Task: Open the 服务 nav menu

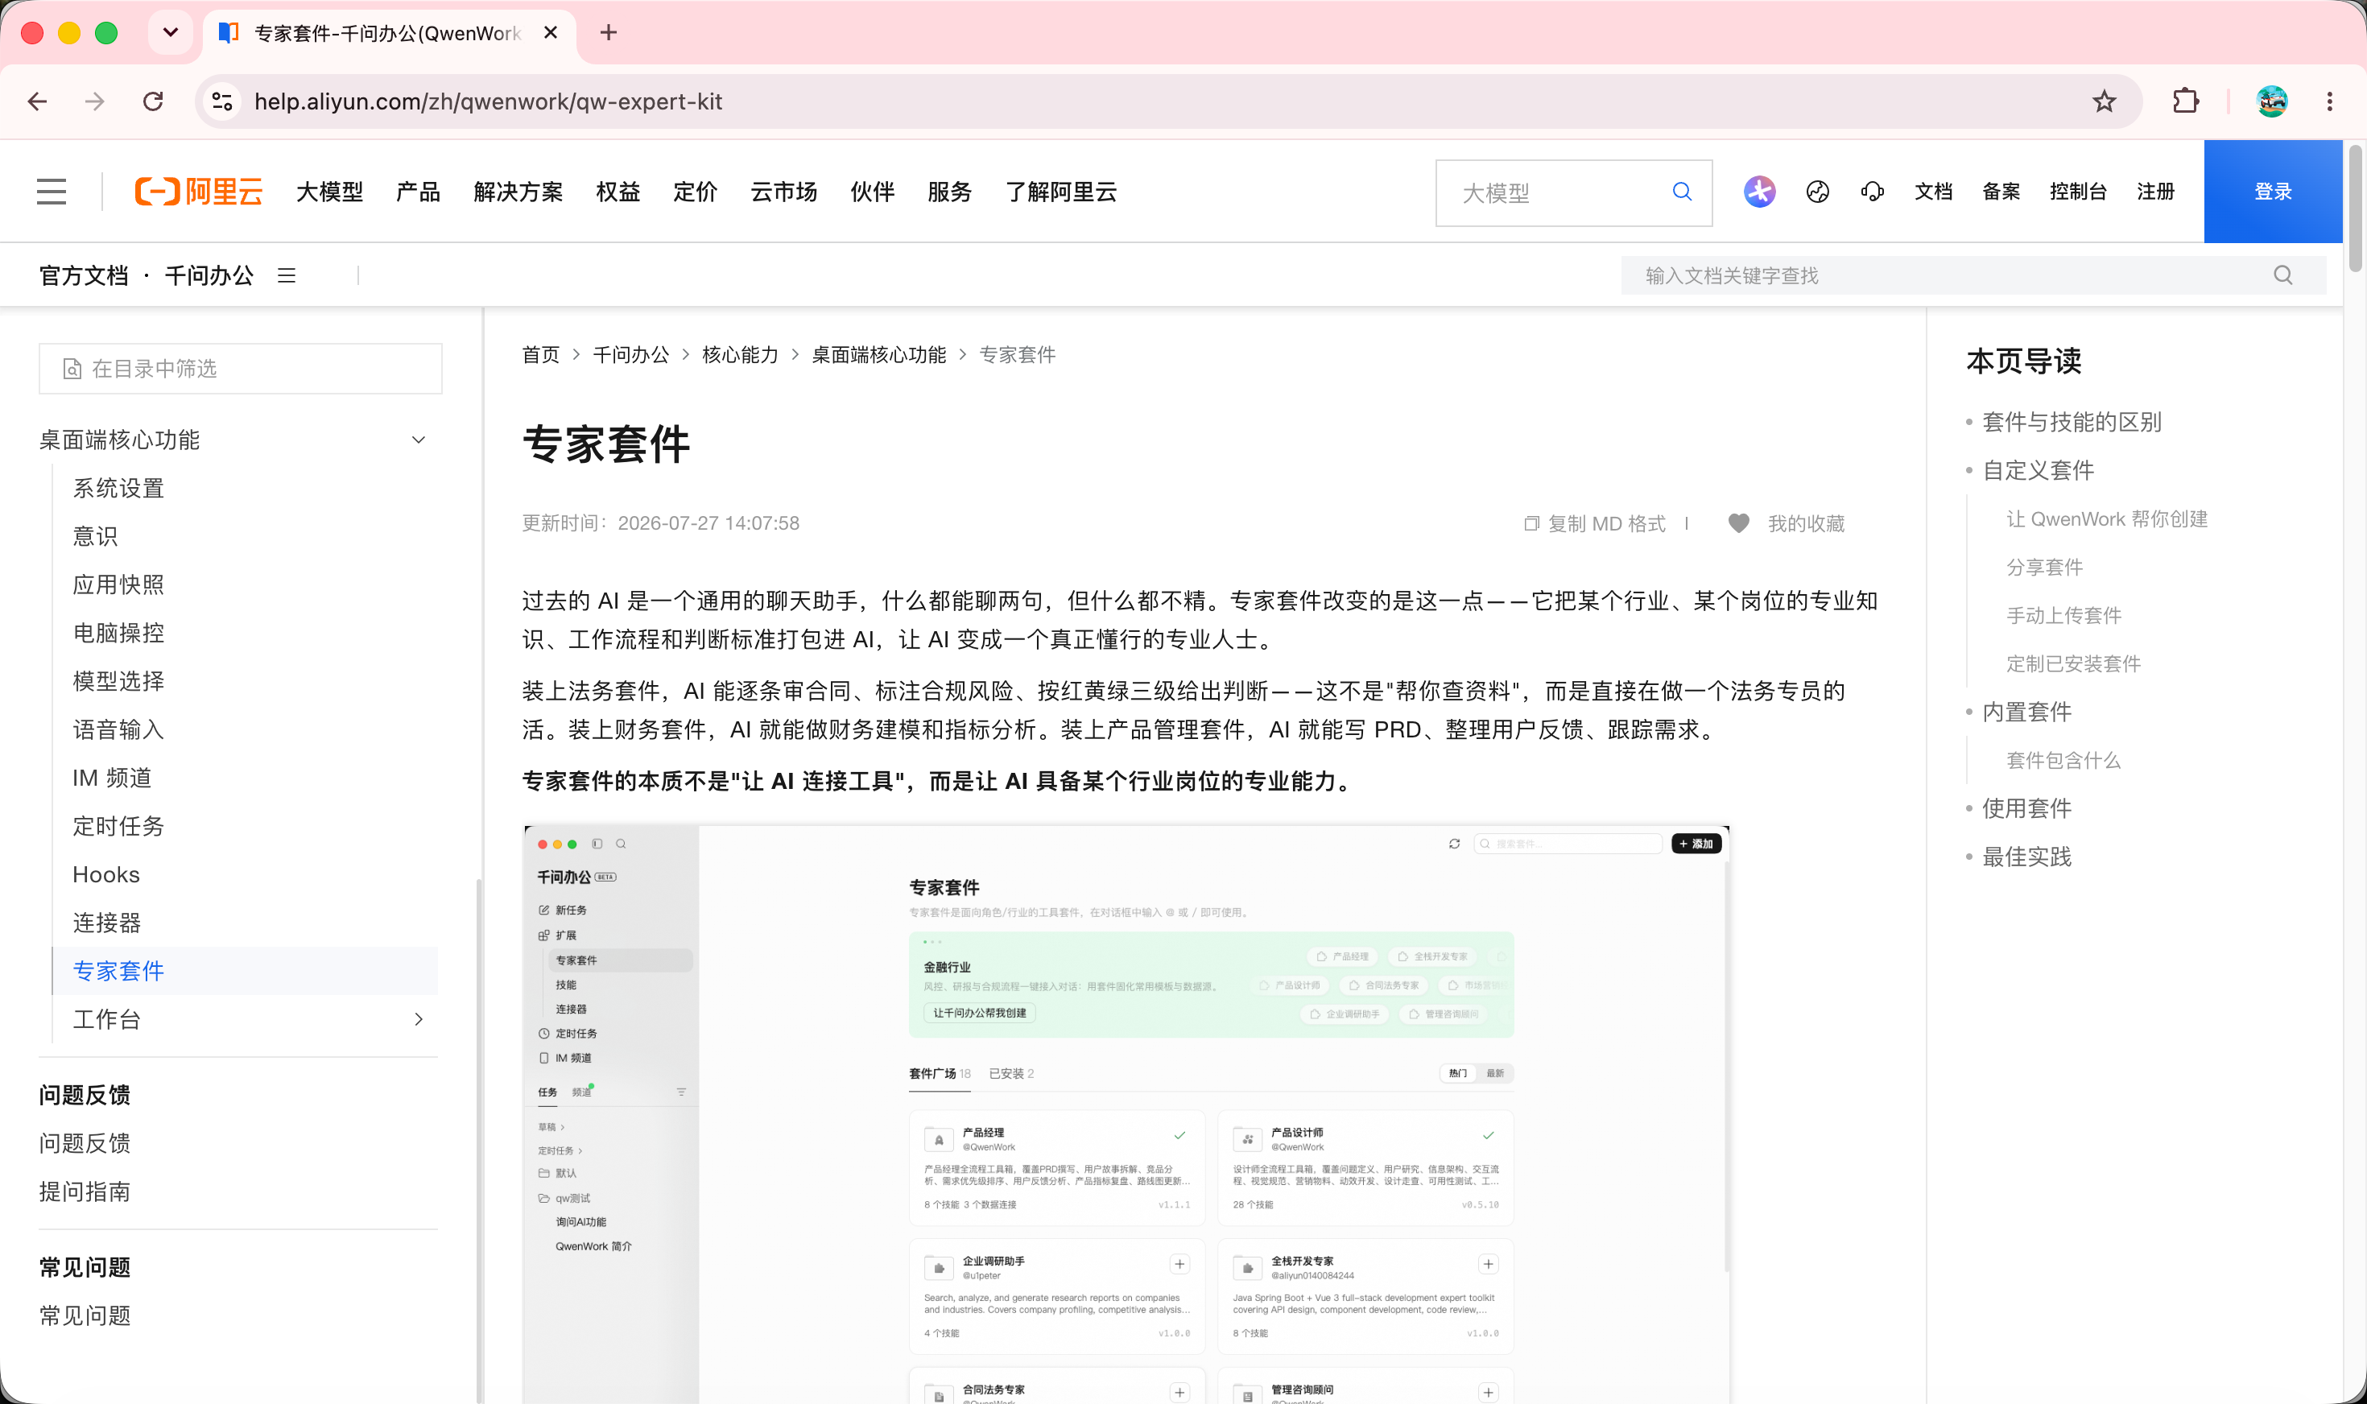Action: pyautogui.click(x=950, y=192)
